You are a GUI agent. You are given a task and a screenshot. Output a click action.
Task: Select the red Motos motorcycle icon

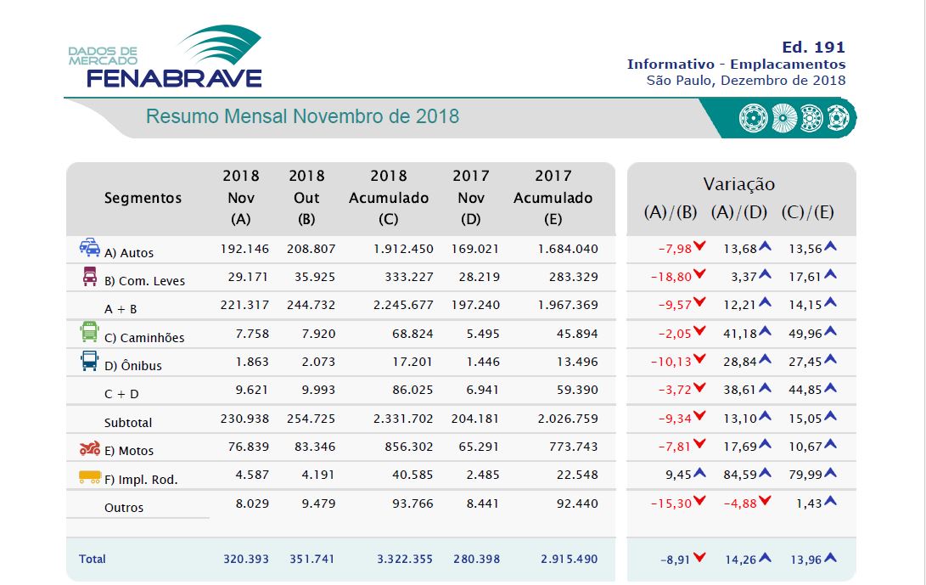(89, 448)
